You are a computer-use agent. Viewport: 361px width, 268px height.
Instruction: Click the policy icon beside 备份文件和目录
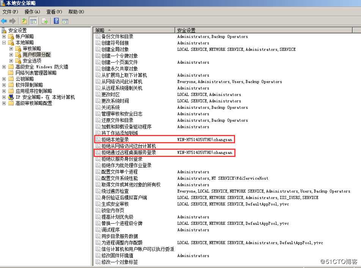coord(98,36)
